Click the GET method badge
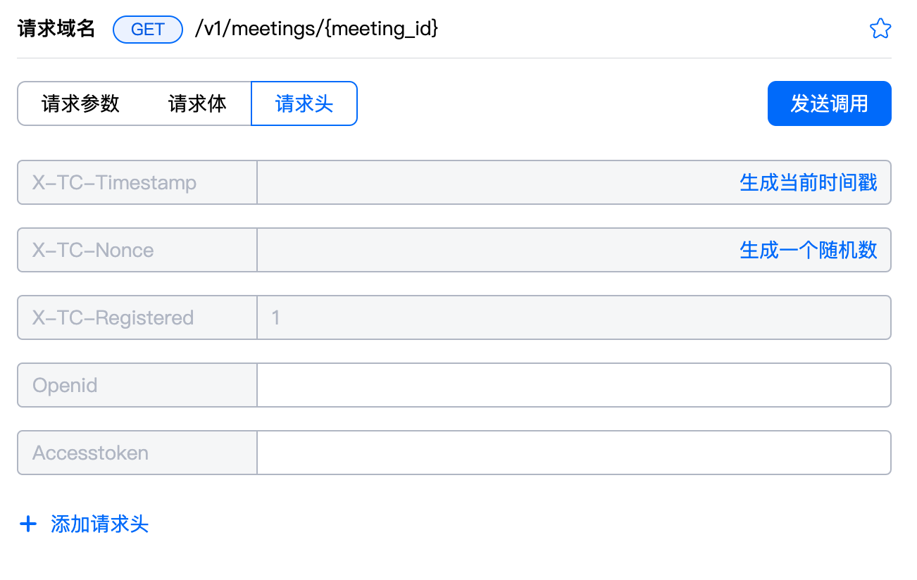917x580 pixels. pos(148,29)
